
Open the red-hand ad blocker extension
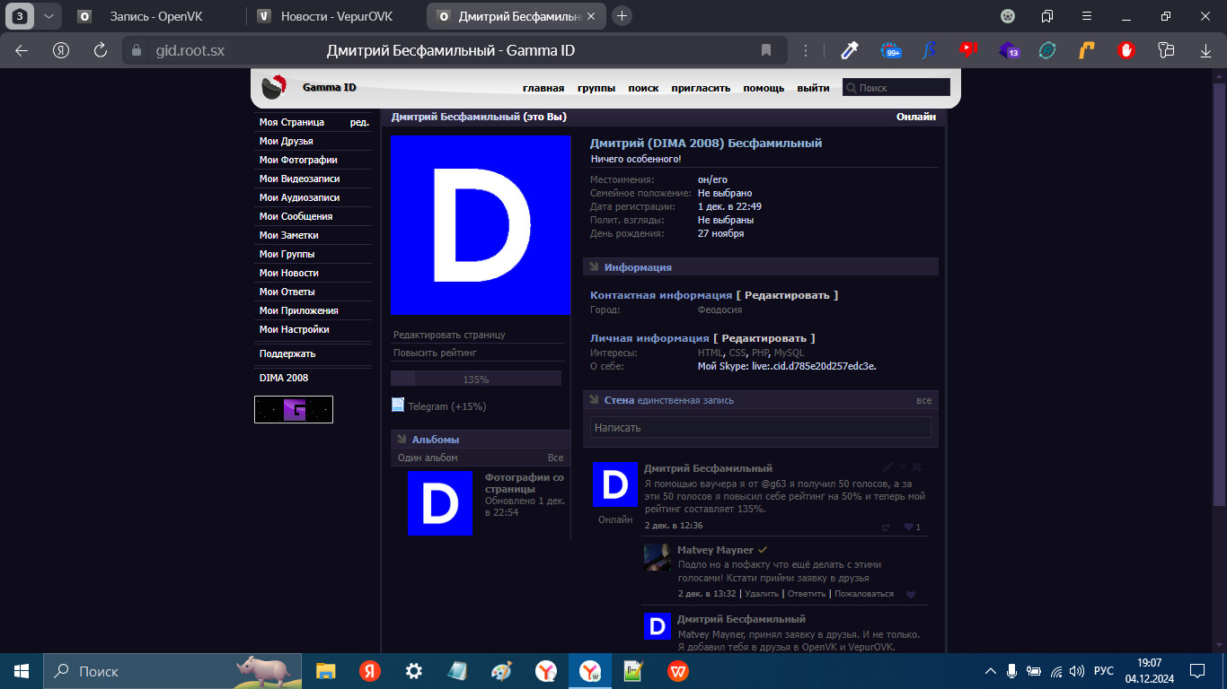click(x=1125, y=50)
